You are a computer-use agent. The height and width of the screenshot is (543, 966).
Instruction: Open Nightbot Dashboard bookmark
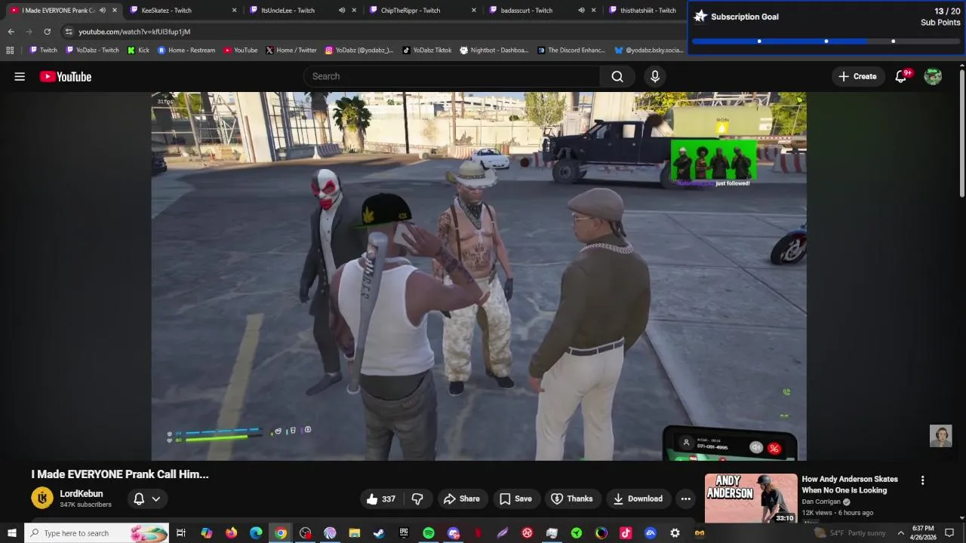pos(494,51)
